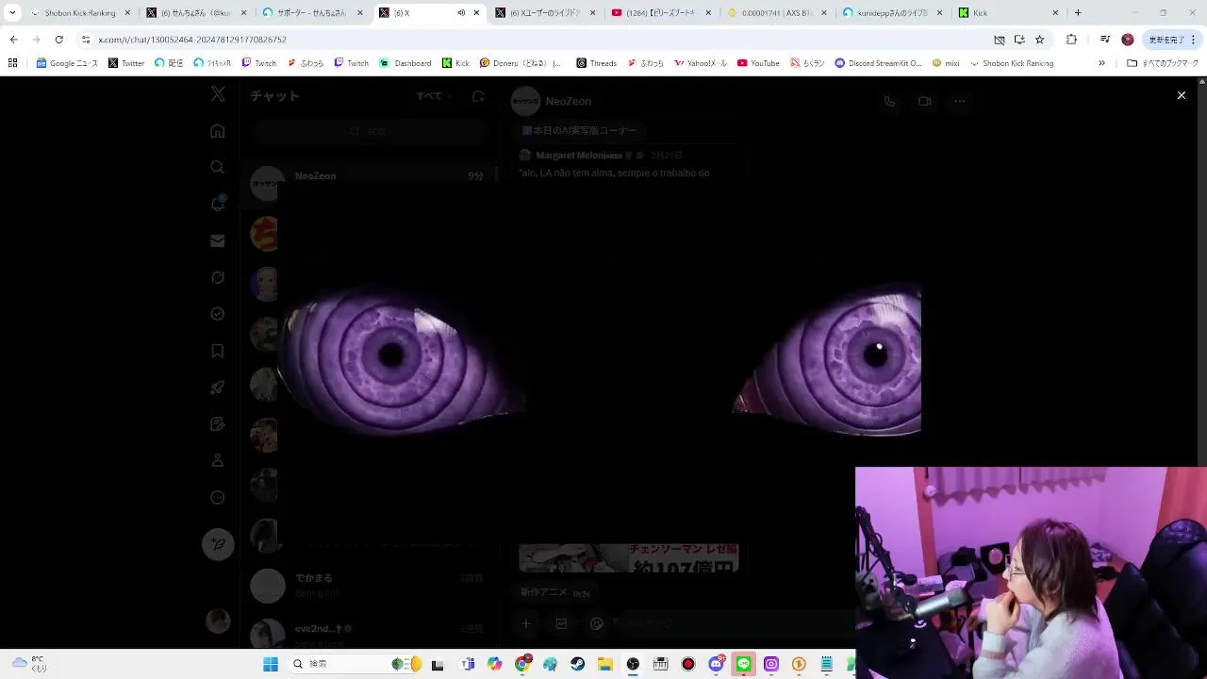The width and height of the screenshot is (1207, 679).
Task: Open a new browser tab
Action: 1078,13
